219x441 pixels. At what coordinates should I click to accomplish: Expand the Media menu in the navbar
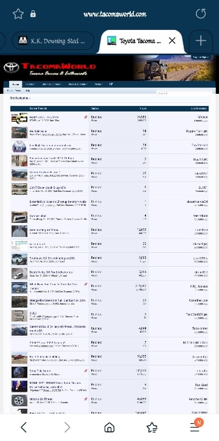tap(99, 84)
